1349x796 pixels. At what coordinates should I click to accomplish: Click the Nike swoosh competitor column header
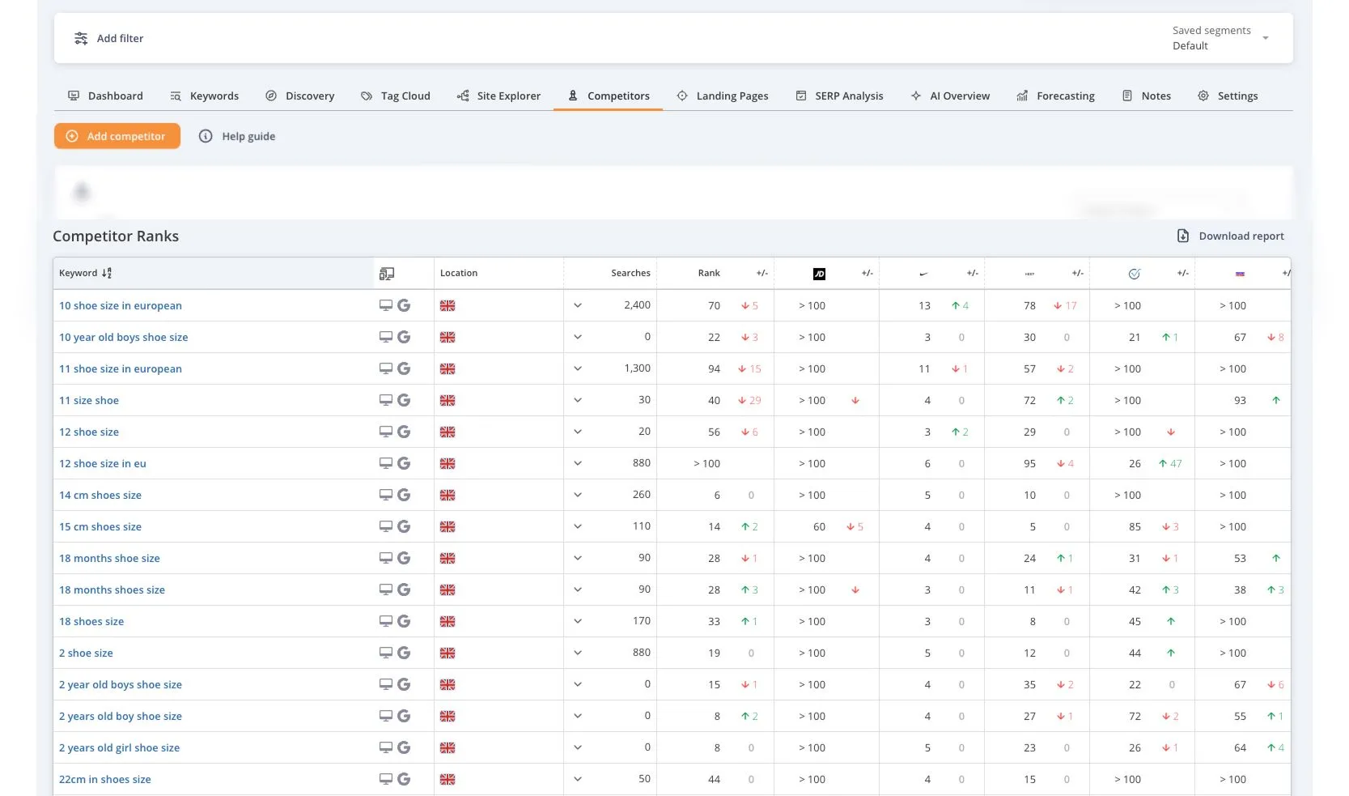point(923,274)
